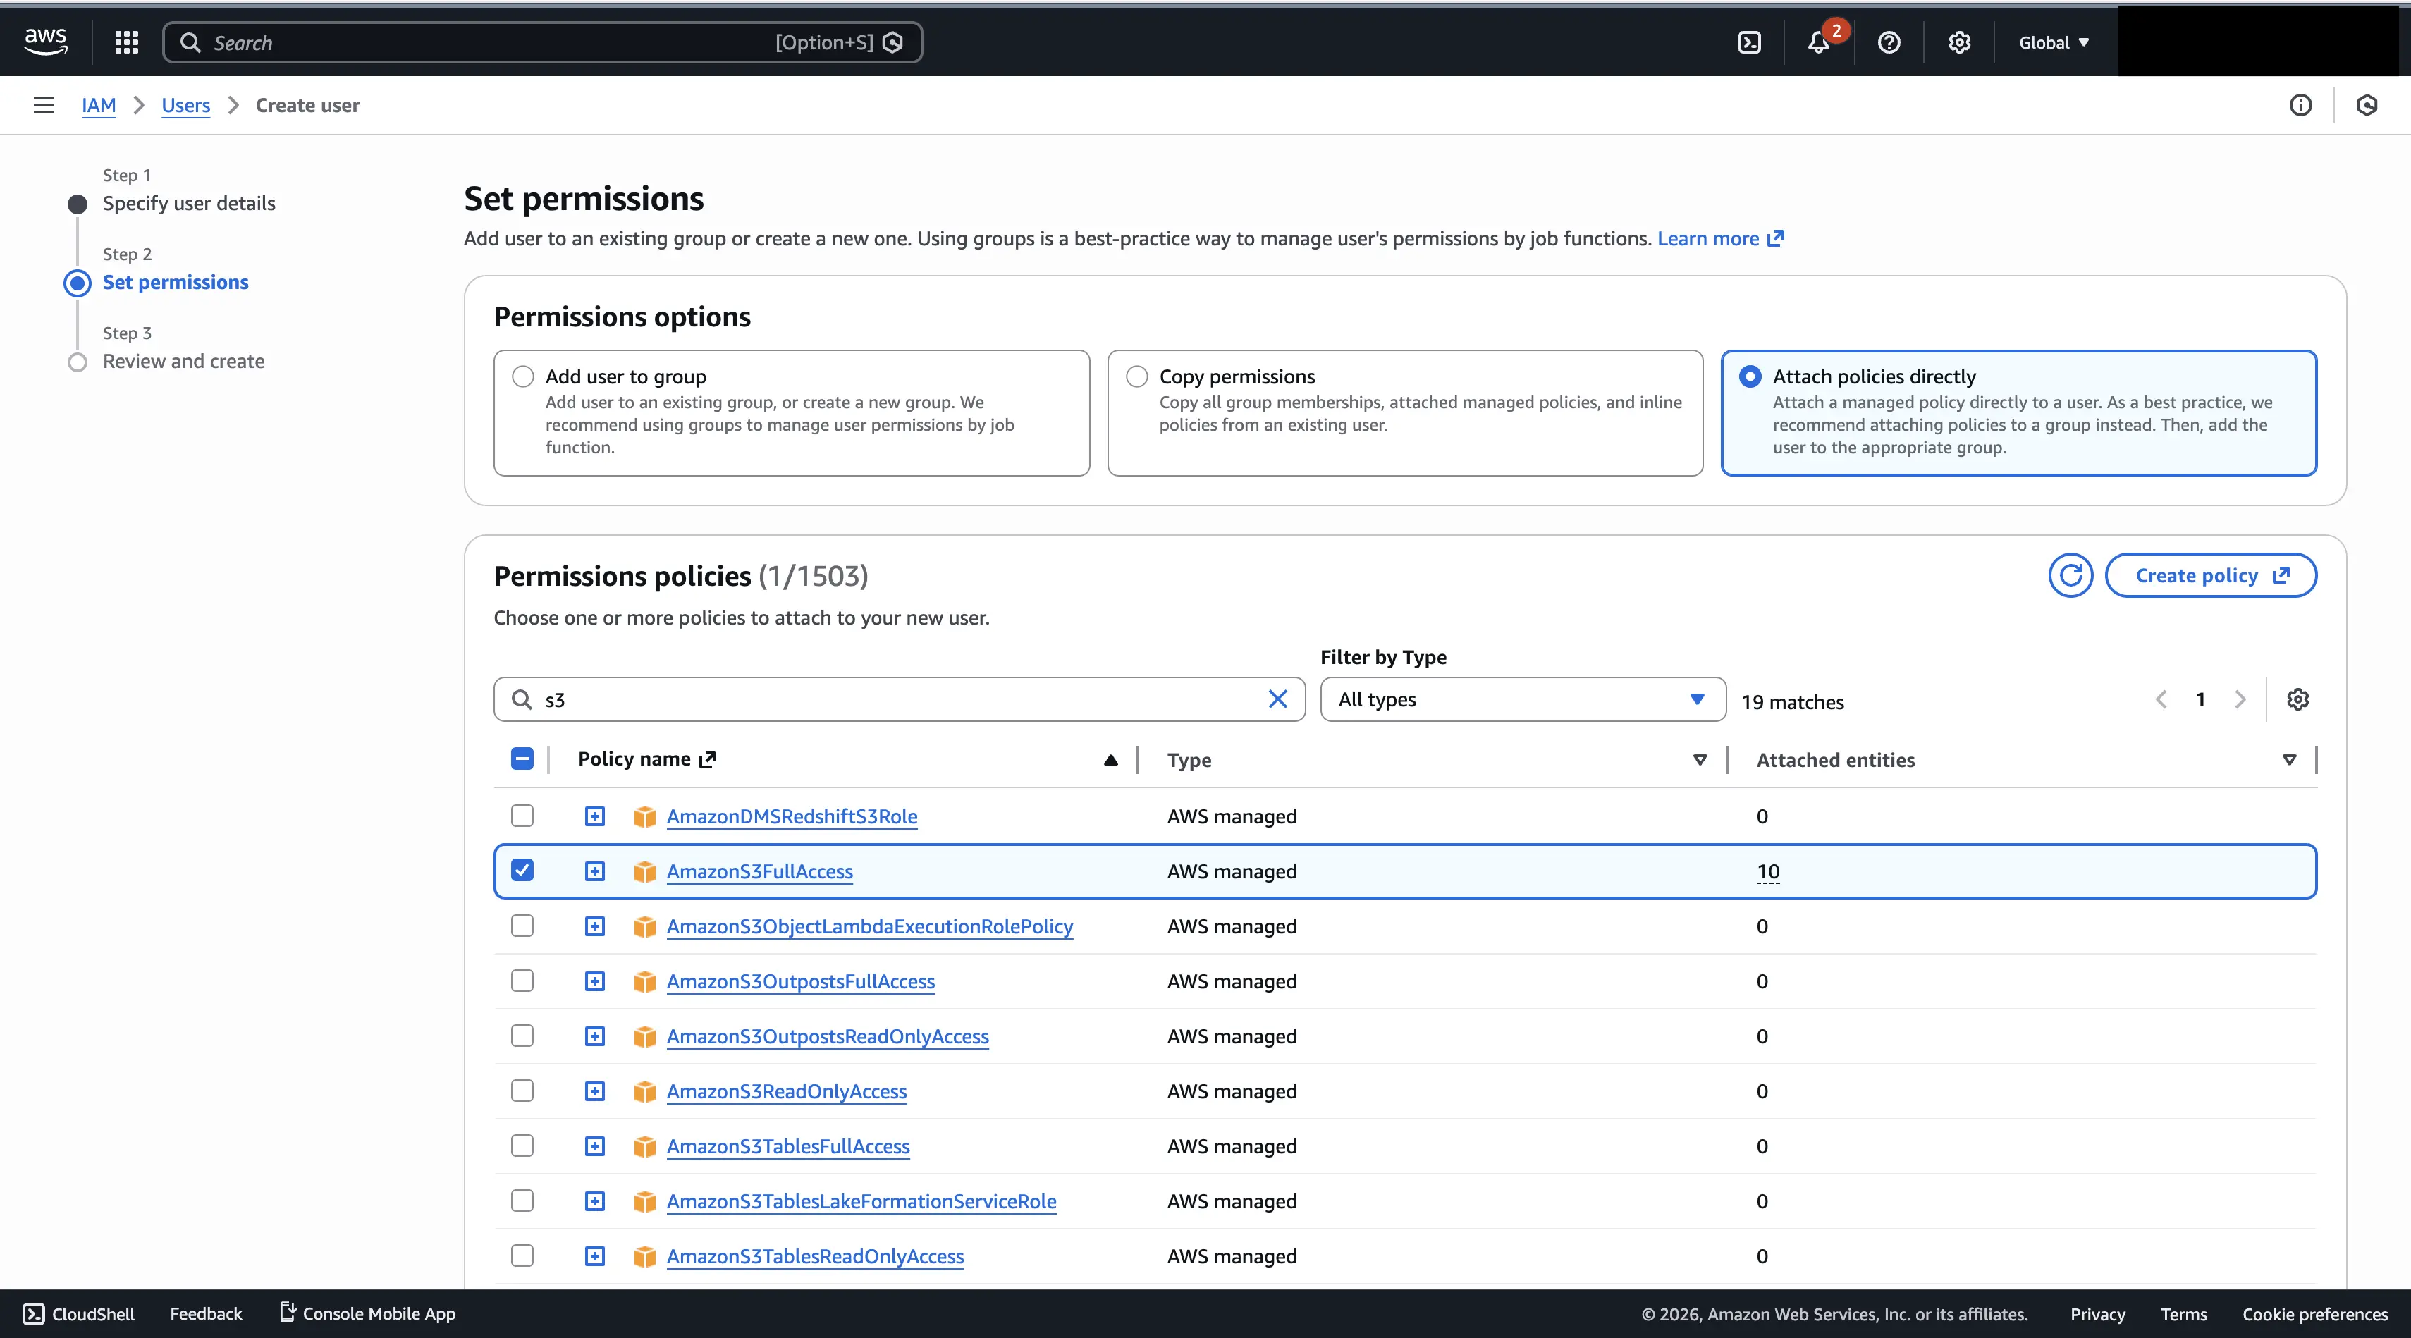Check the AmazonS3TablesReadOnlyAccess checkbox
2411x1338 pixels.
pyautogui.click(x=522, y=1256)
